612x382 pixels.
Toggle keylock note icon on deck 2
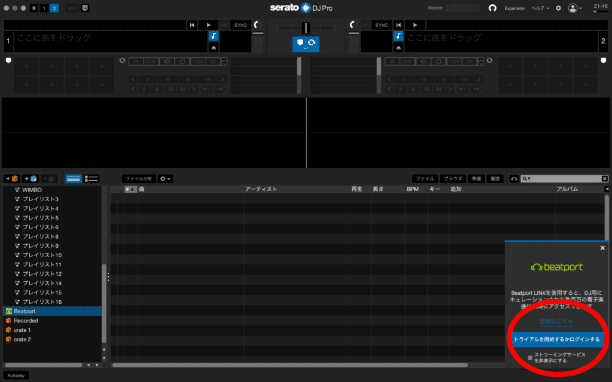pyautogui.click(x=398, y=36)
